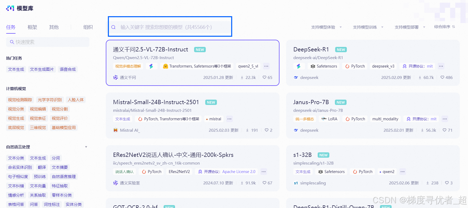Click the heart icon on the 通义千问2.5-VL-72B-Instruct card
The width and height of the screenshot is (468, 208).
(x=264, y=77)
